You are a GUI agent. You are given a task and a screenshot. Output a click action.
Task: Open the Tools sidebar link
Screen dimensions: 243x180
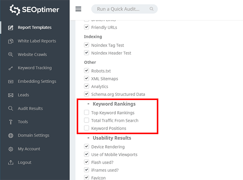click(23, 122)
